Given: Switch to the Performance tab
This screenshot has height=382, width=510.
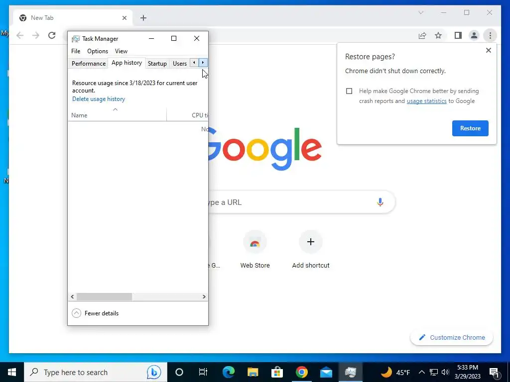Looking at the screenshot, I should (89, 63).
